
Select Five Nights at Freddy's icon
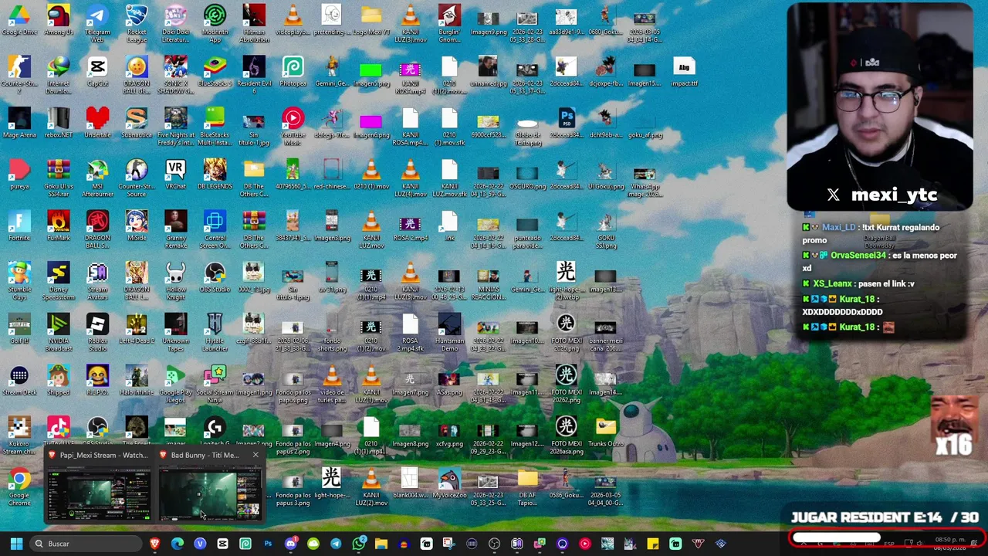point(175,127)
